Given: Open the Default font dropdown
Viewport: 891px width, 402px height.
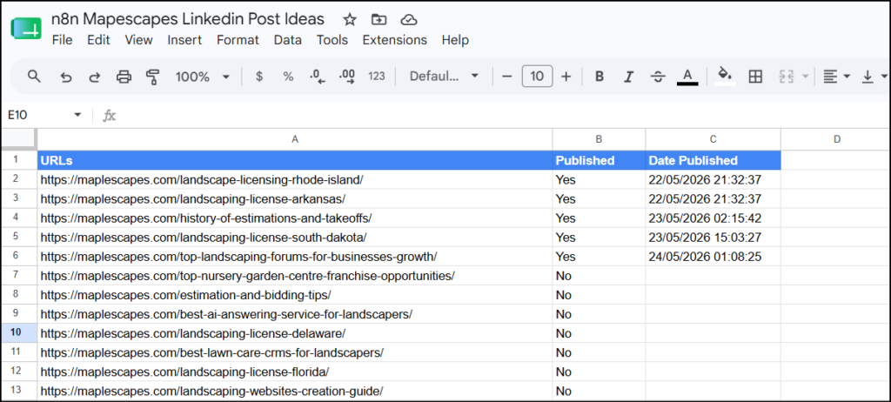Looking at the screenshot, I should (x=444, y=77).
